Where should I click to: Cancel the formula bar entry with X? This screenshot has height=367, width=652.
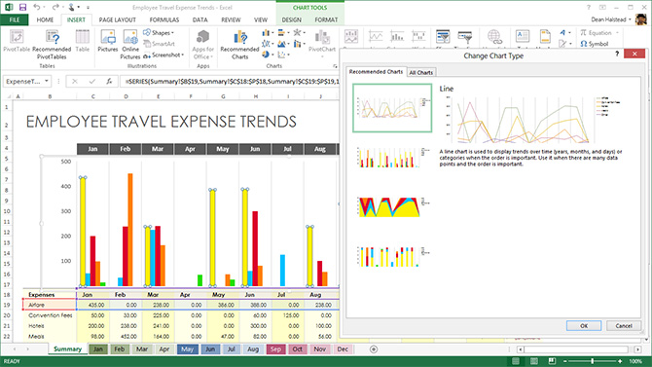pyautogui.click(x=75, y=81)
